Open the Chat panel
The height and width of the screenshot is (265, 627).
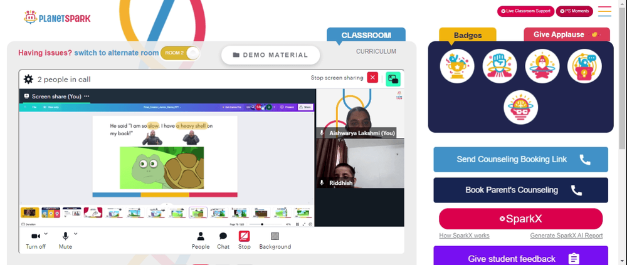pos(223,241)
